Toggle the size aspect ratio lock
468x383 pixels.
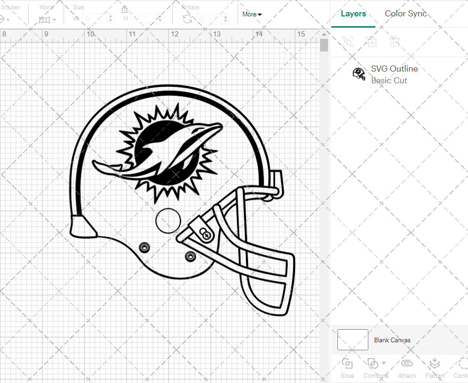coord(124,9)
